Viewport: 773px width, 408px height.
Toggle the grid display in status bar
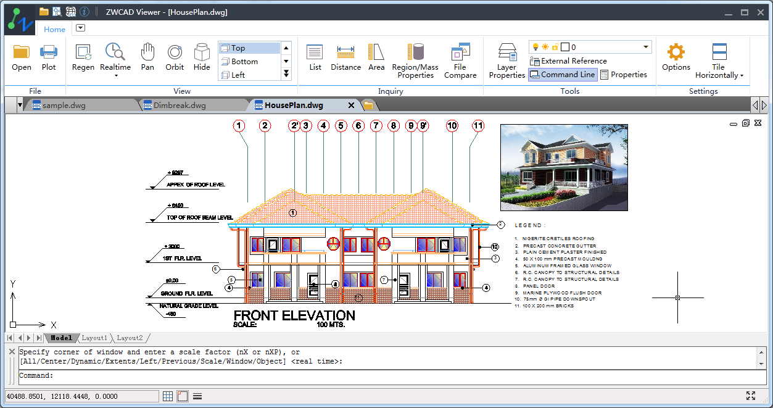point(168,396)
